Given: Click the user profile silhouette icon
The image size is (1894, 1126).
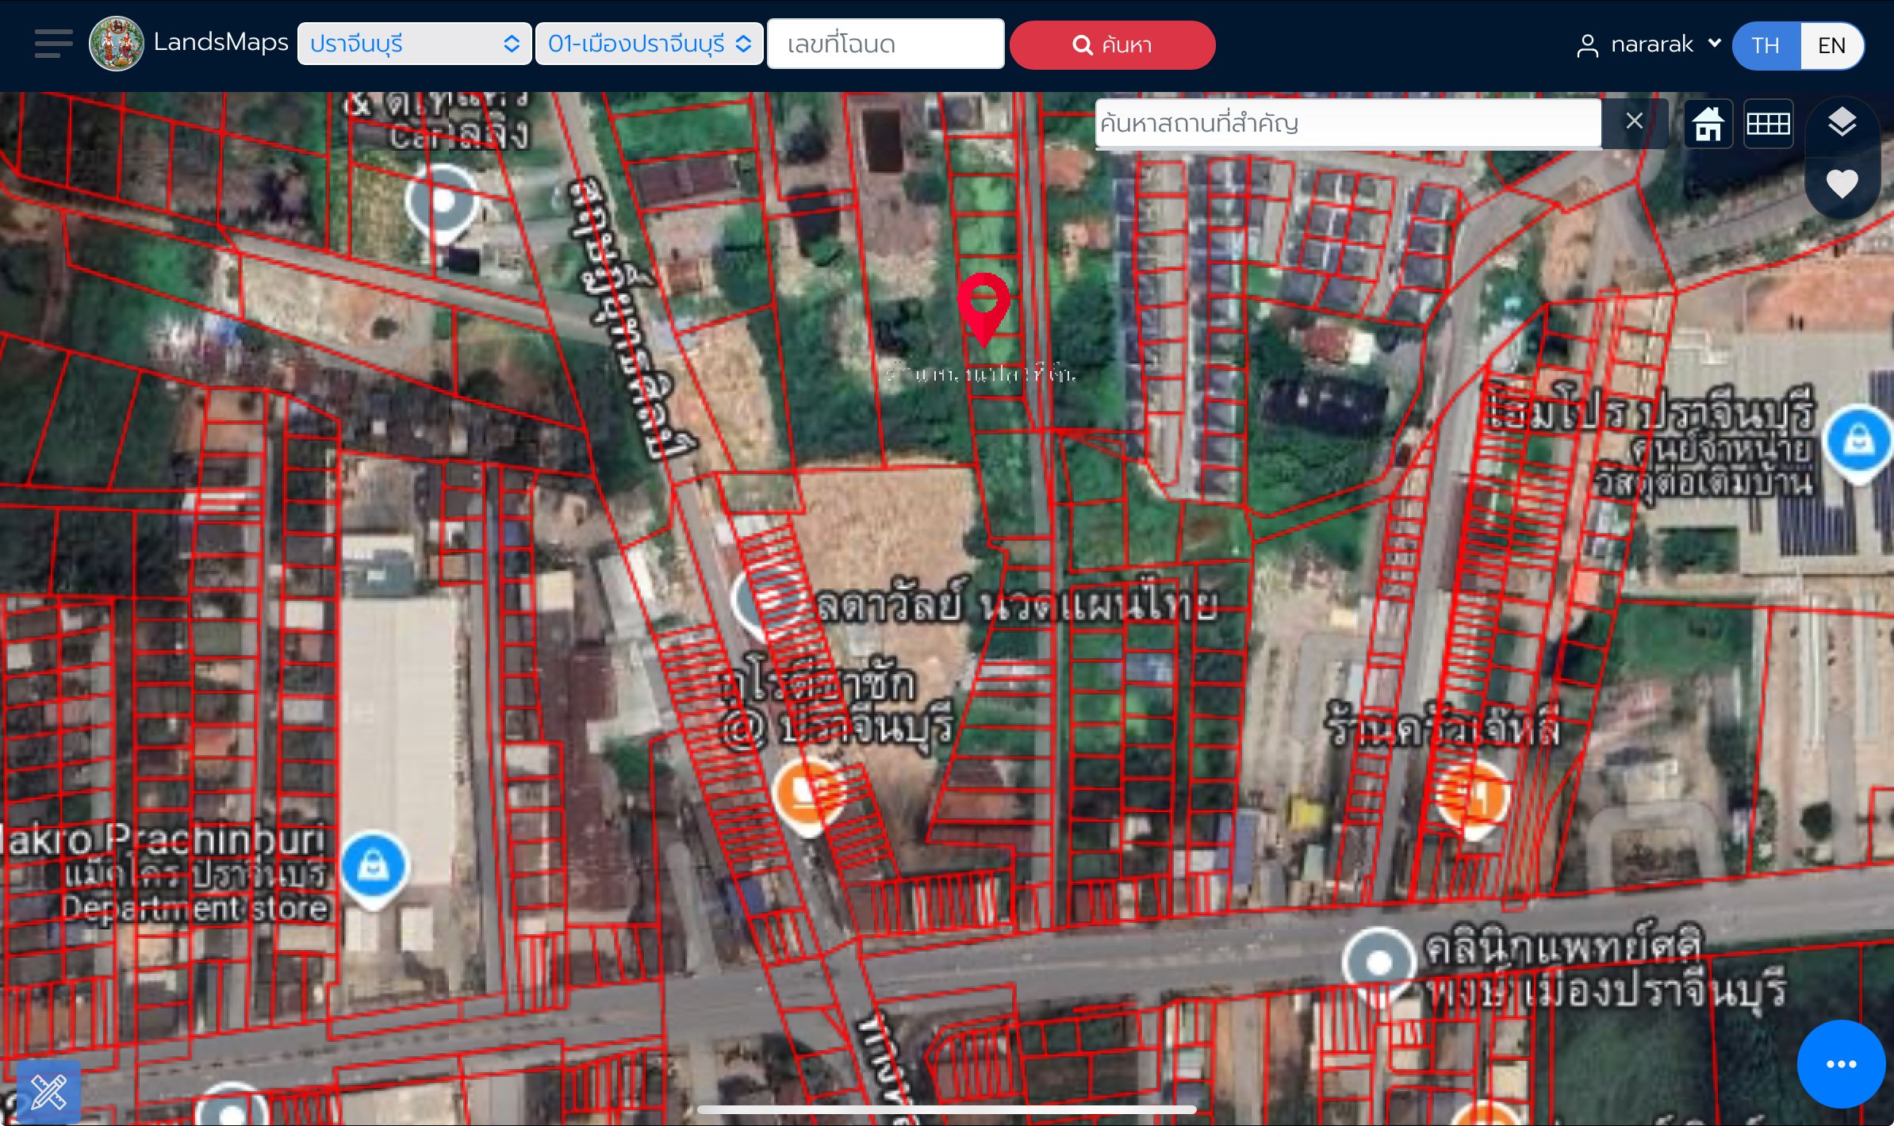Looking at the screenshot, I should point(1587,46).
